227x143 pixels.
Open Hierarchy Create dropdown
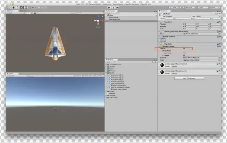tap(109, 13)
